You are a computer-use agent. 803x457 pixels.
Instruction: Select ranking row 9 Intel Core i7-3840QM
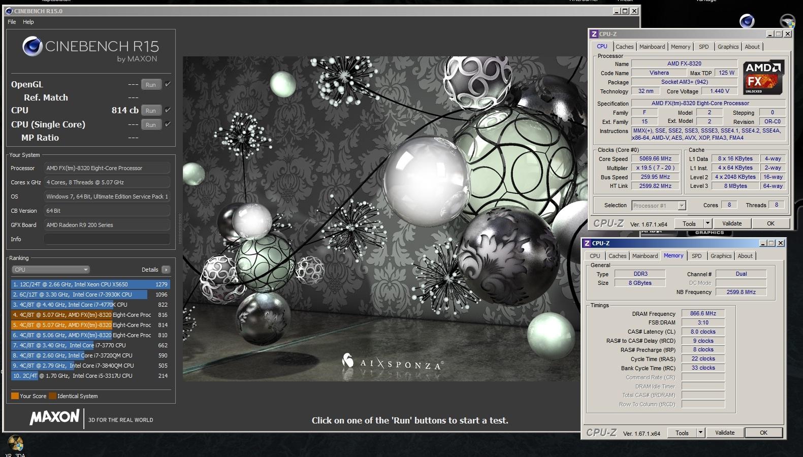[90, 366]
